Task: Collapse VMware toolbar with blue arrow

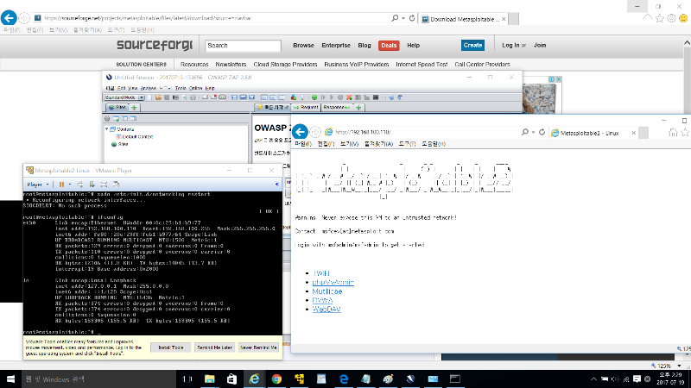Action: (x=276, y=185)
